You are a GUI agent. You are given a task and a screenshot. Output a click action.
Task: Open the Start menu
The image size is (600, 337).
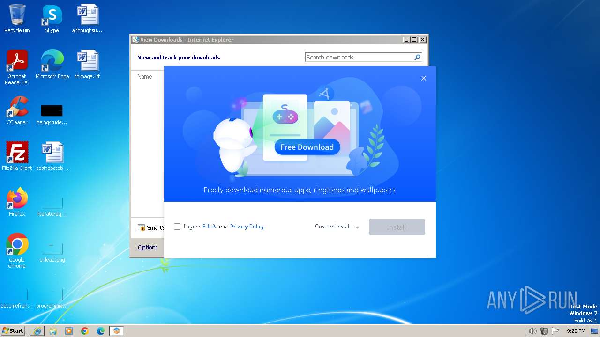click(13, 331)
